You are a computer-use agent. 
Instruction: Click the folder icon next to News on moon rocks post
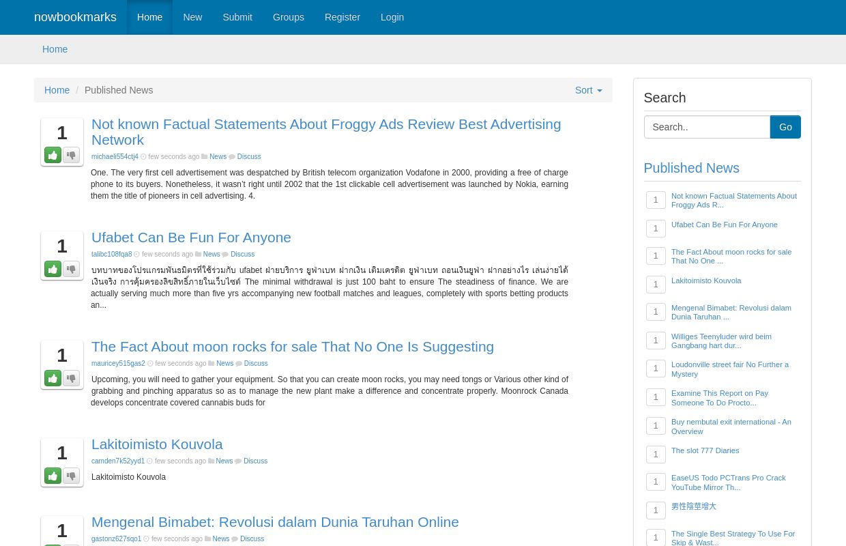[x=211, y=363]
